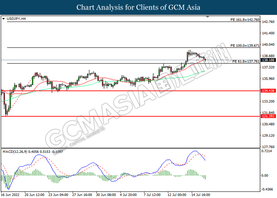Click the MACD scale value -0.4366
277x198 pixels.
tap(267, 189)
